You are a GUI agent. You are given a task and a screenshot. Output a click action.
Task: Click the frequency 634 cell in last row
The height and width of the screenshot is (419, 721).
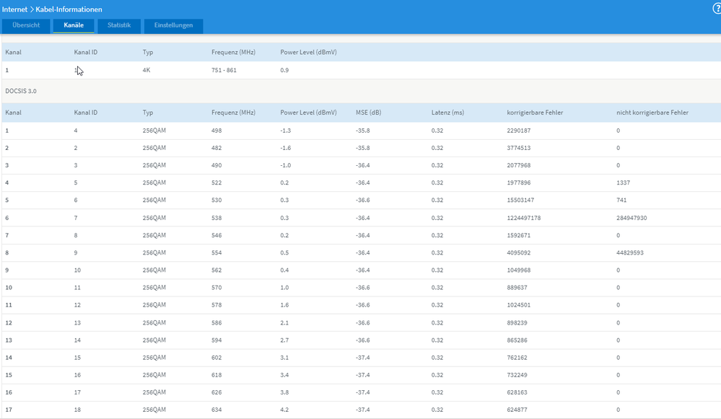(216, 410)
